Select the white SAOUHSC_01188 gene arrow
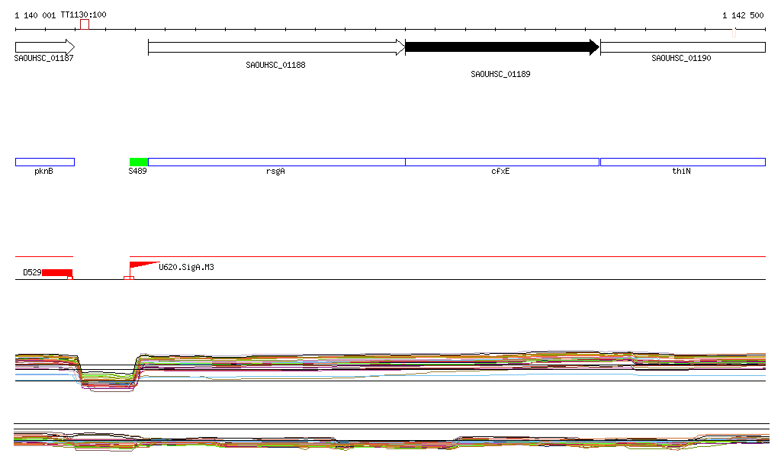 276,47
